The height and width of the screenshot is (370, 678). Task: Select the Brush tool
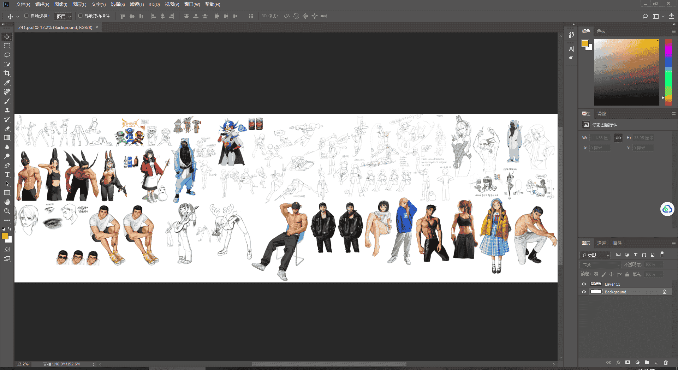coord(7,101)
